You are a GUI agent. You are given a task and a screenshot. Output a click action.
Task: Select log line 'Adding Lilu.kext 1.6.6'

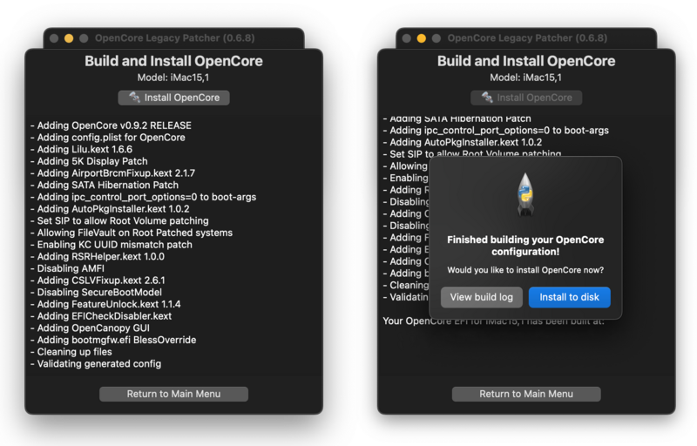click(x=81, y=150)
